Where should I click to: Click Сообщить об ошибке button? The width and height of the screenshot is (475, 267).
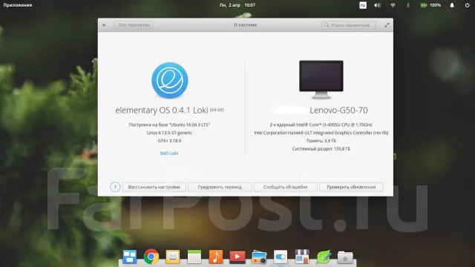pyautogui.click(x=285, y=187)
